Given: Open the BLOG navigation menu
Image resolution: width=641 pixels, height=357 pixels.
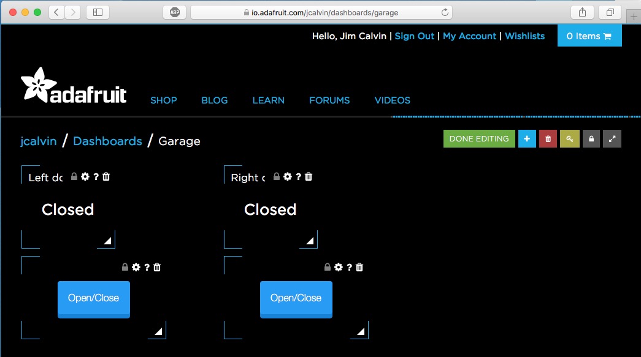Looking at the screenshot, I should [215, 100].
